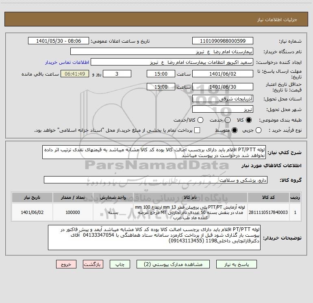The image size is (313, 303).
Task: Click the price validity date 1401/06/30 field
Action: click(223, 87)
